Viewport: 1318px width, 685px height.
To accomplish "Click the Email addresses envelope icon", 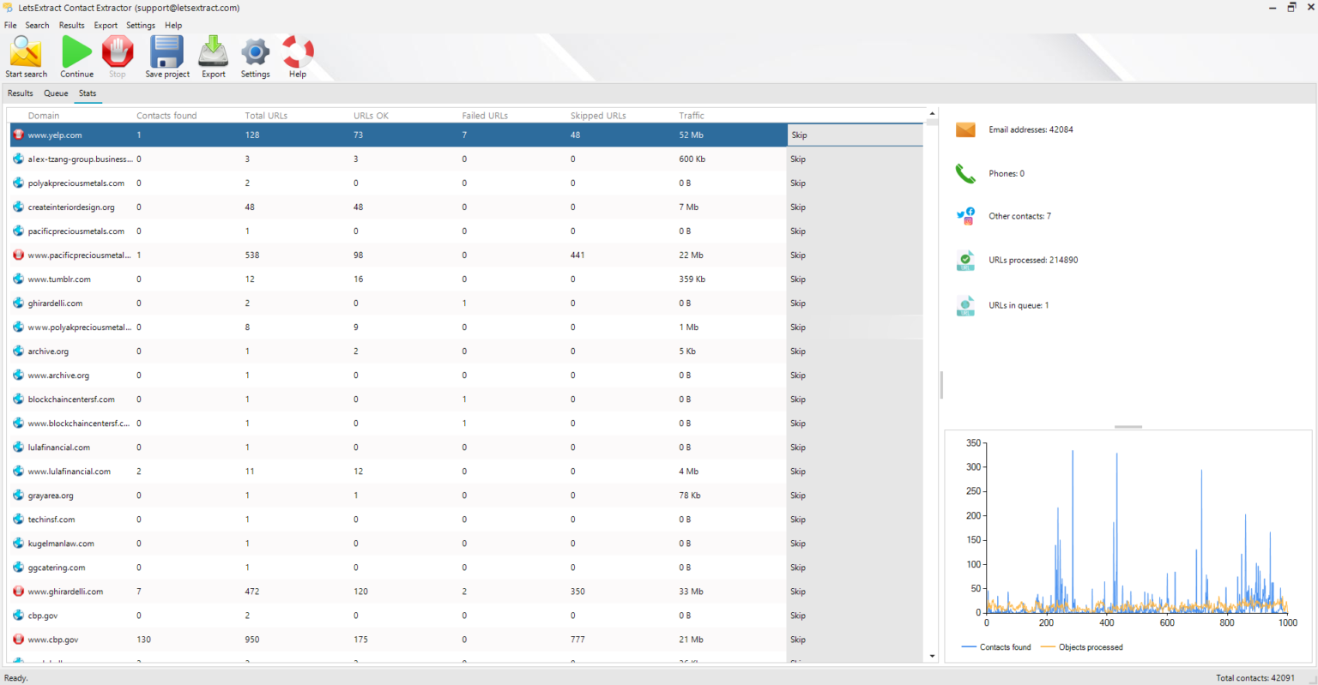I will (965, 129).
